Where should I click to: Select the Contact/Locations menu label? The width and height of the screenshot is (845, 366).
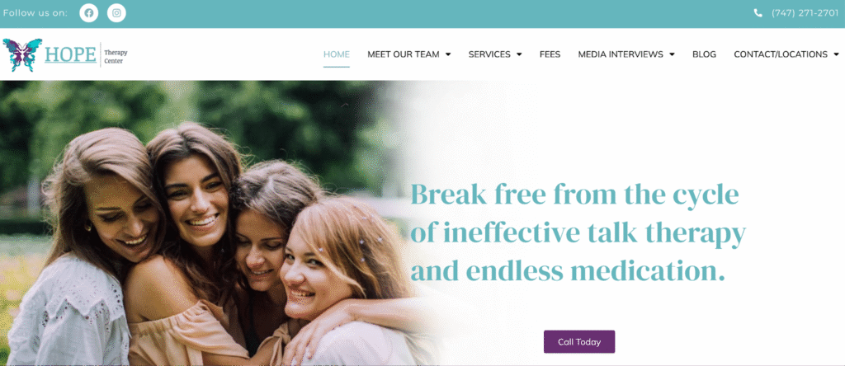pos(781,54)
